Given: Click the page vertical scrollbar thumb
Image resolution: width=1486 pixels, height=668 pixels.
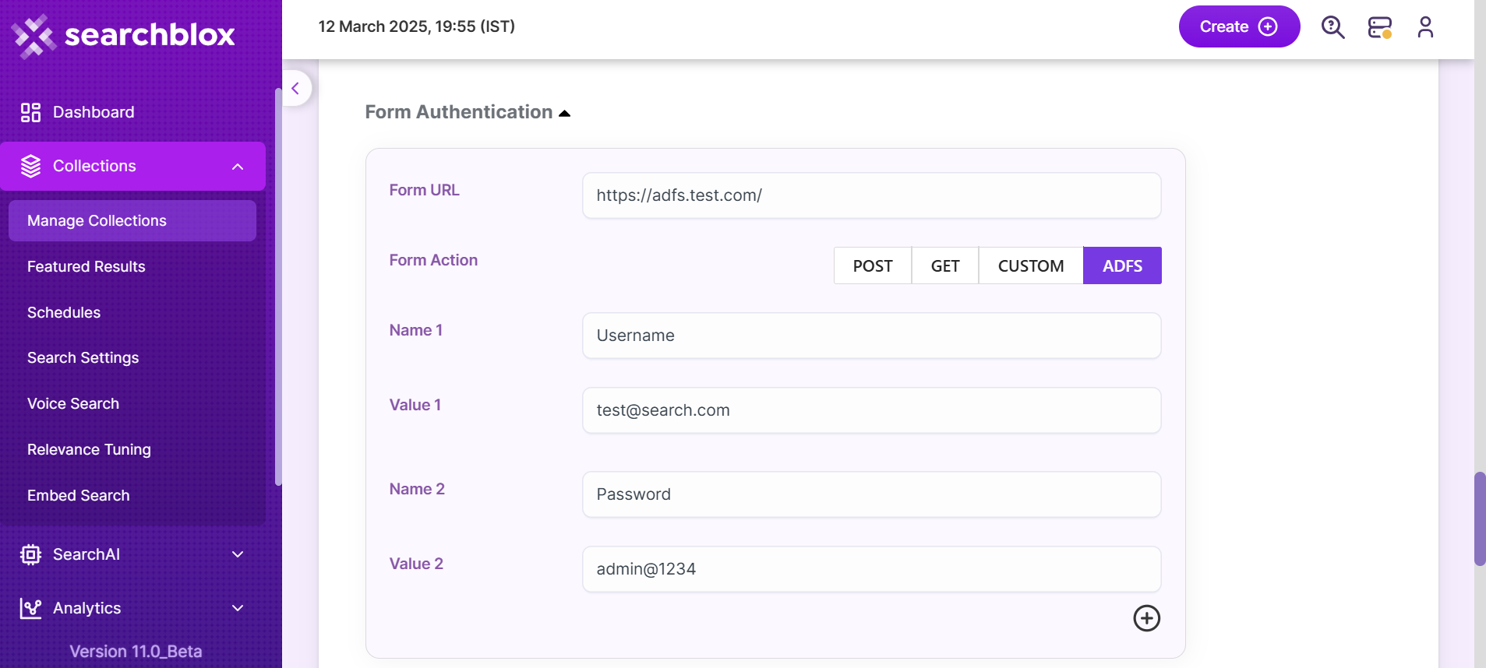Looking at the screenshot, I should (1480, 519).
